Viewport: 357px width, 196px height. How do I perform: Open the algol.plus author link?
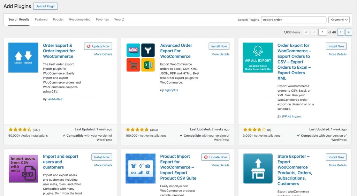click(x=171, y=90)
